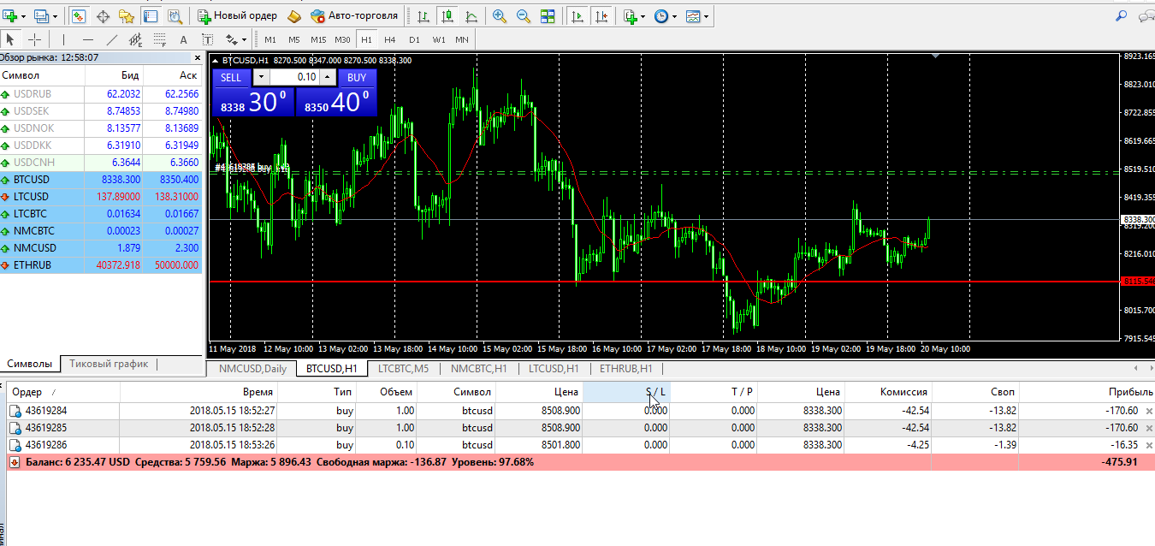
Task: Increase trade volume with up arrow
Action: coord(327,77)
